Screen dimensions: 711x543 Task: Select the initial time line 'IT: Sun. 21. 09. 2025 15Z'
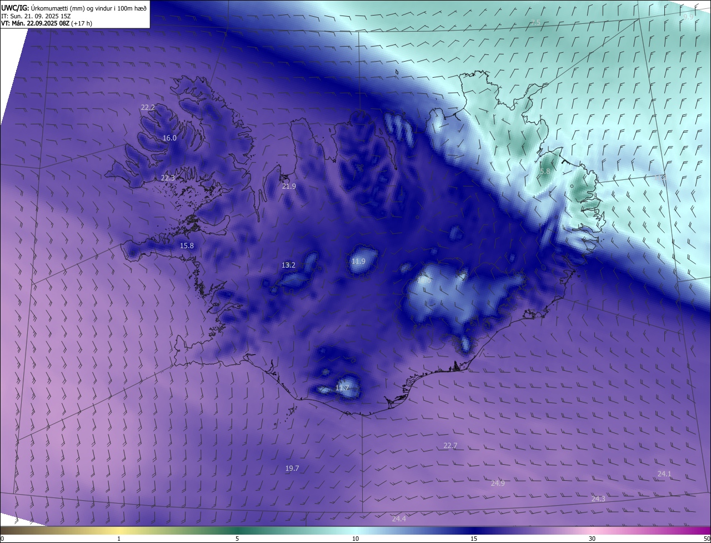36,16
